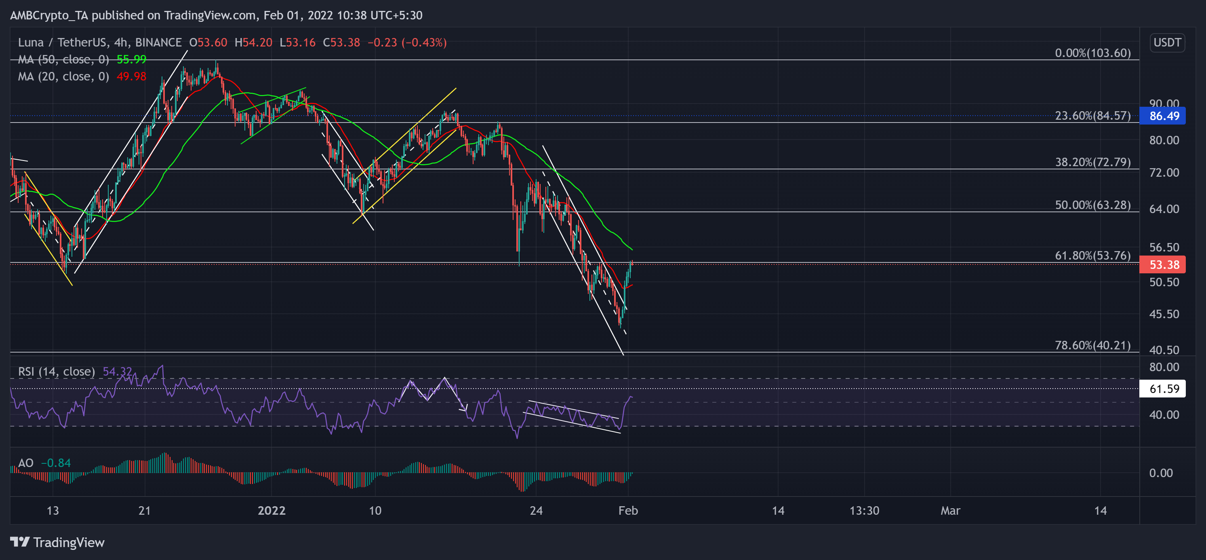Select the AO indicator label
The width and height of the screenshot is (1206, 560).
point(26,463)
